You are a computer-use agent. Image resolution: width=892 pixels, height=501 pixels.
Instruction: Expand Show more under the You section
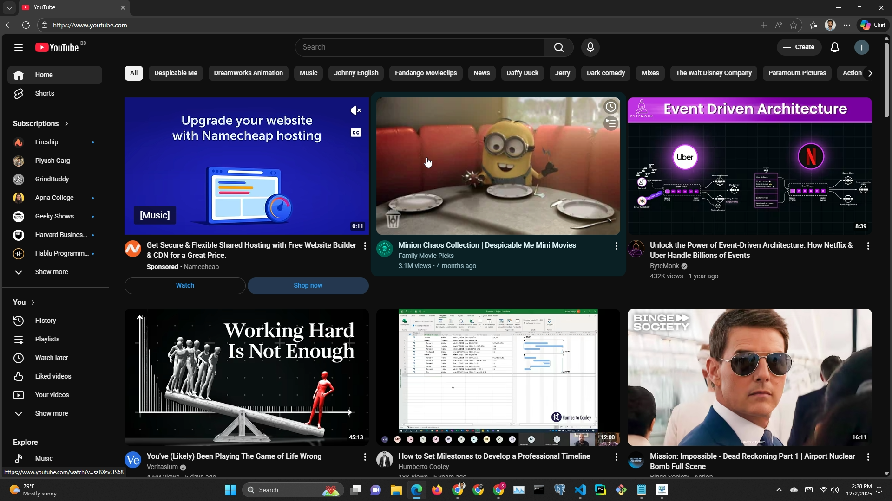[51, 414]
